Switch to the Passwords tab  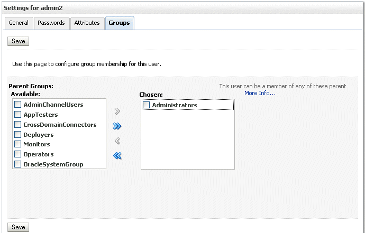click(x=51, y=23)
